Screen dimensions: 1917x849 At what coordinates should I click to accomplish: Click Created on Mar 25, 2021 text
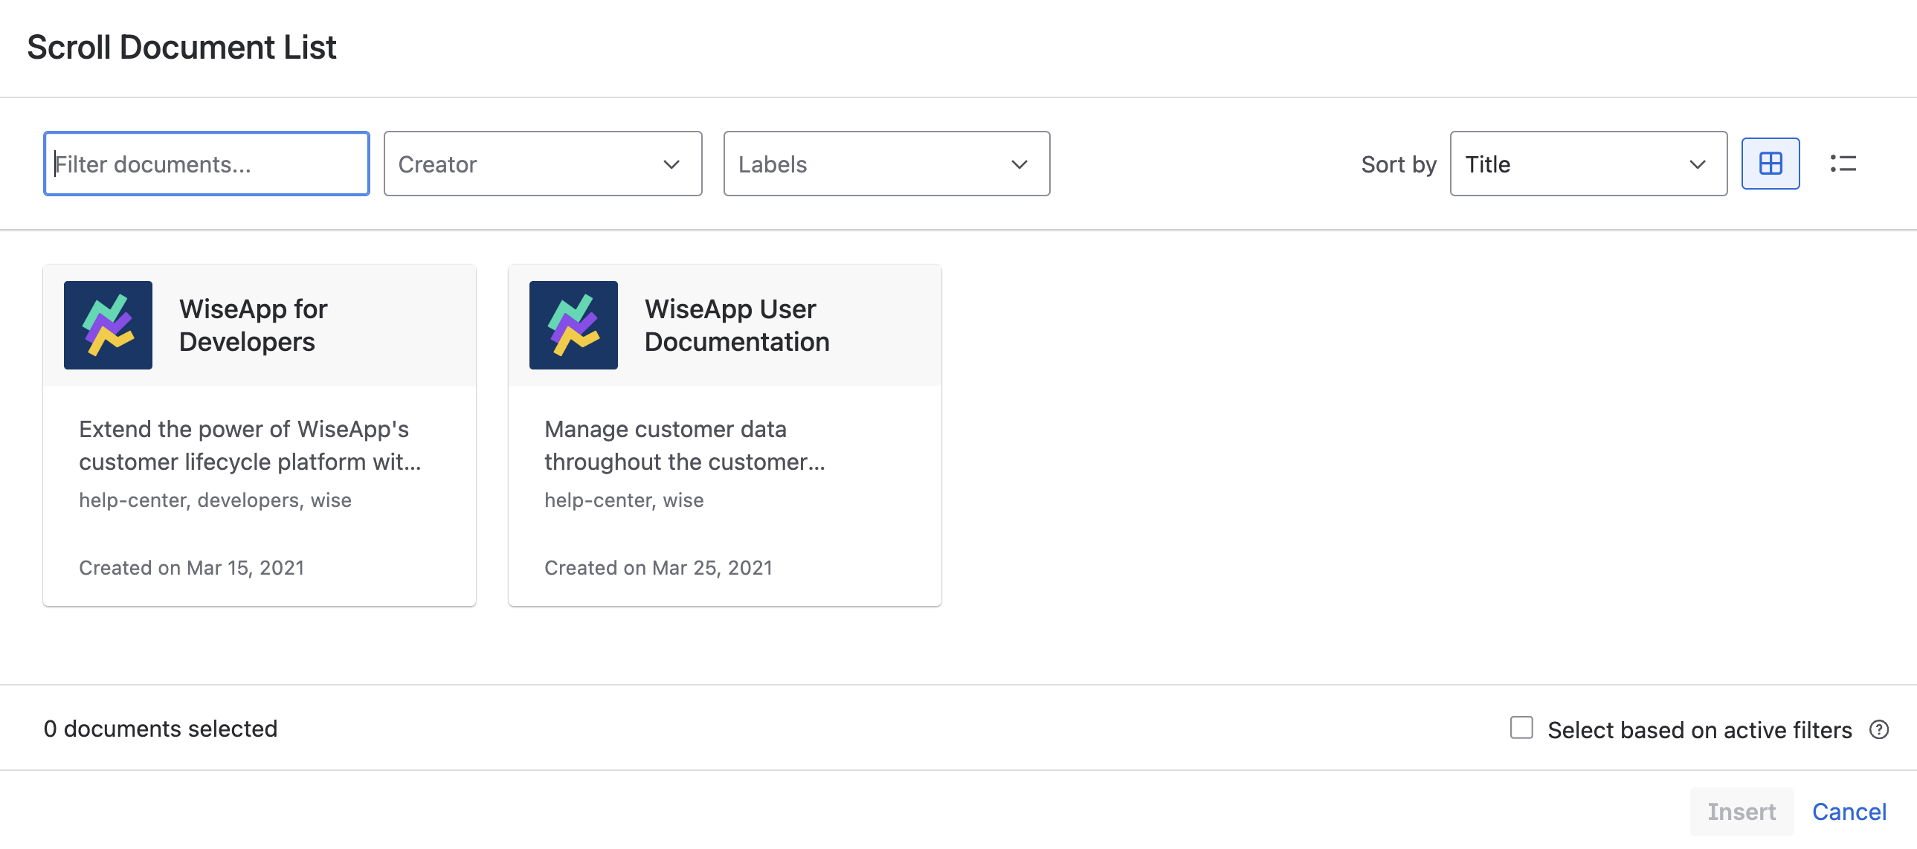[x=658, y=568]
